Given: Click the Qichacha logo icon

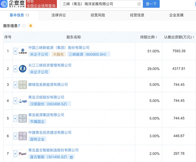Looking at the screenshot, I should click(x=4, y=4).
